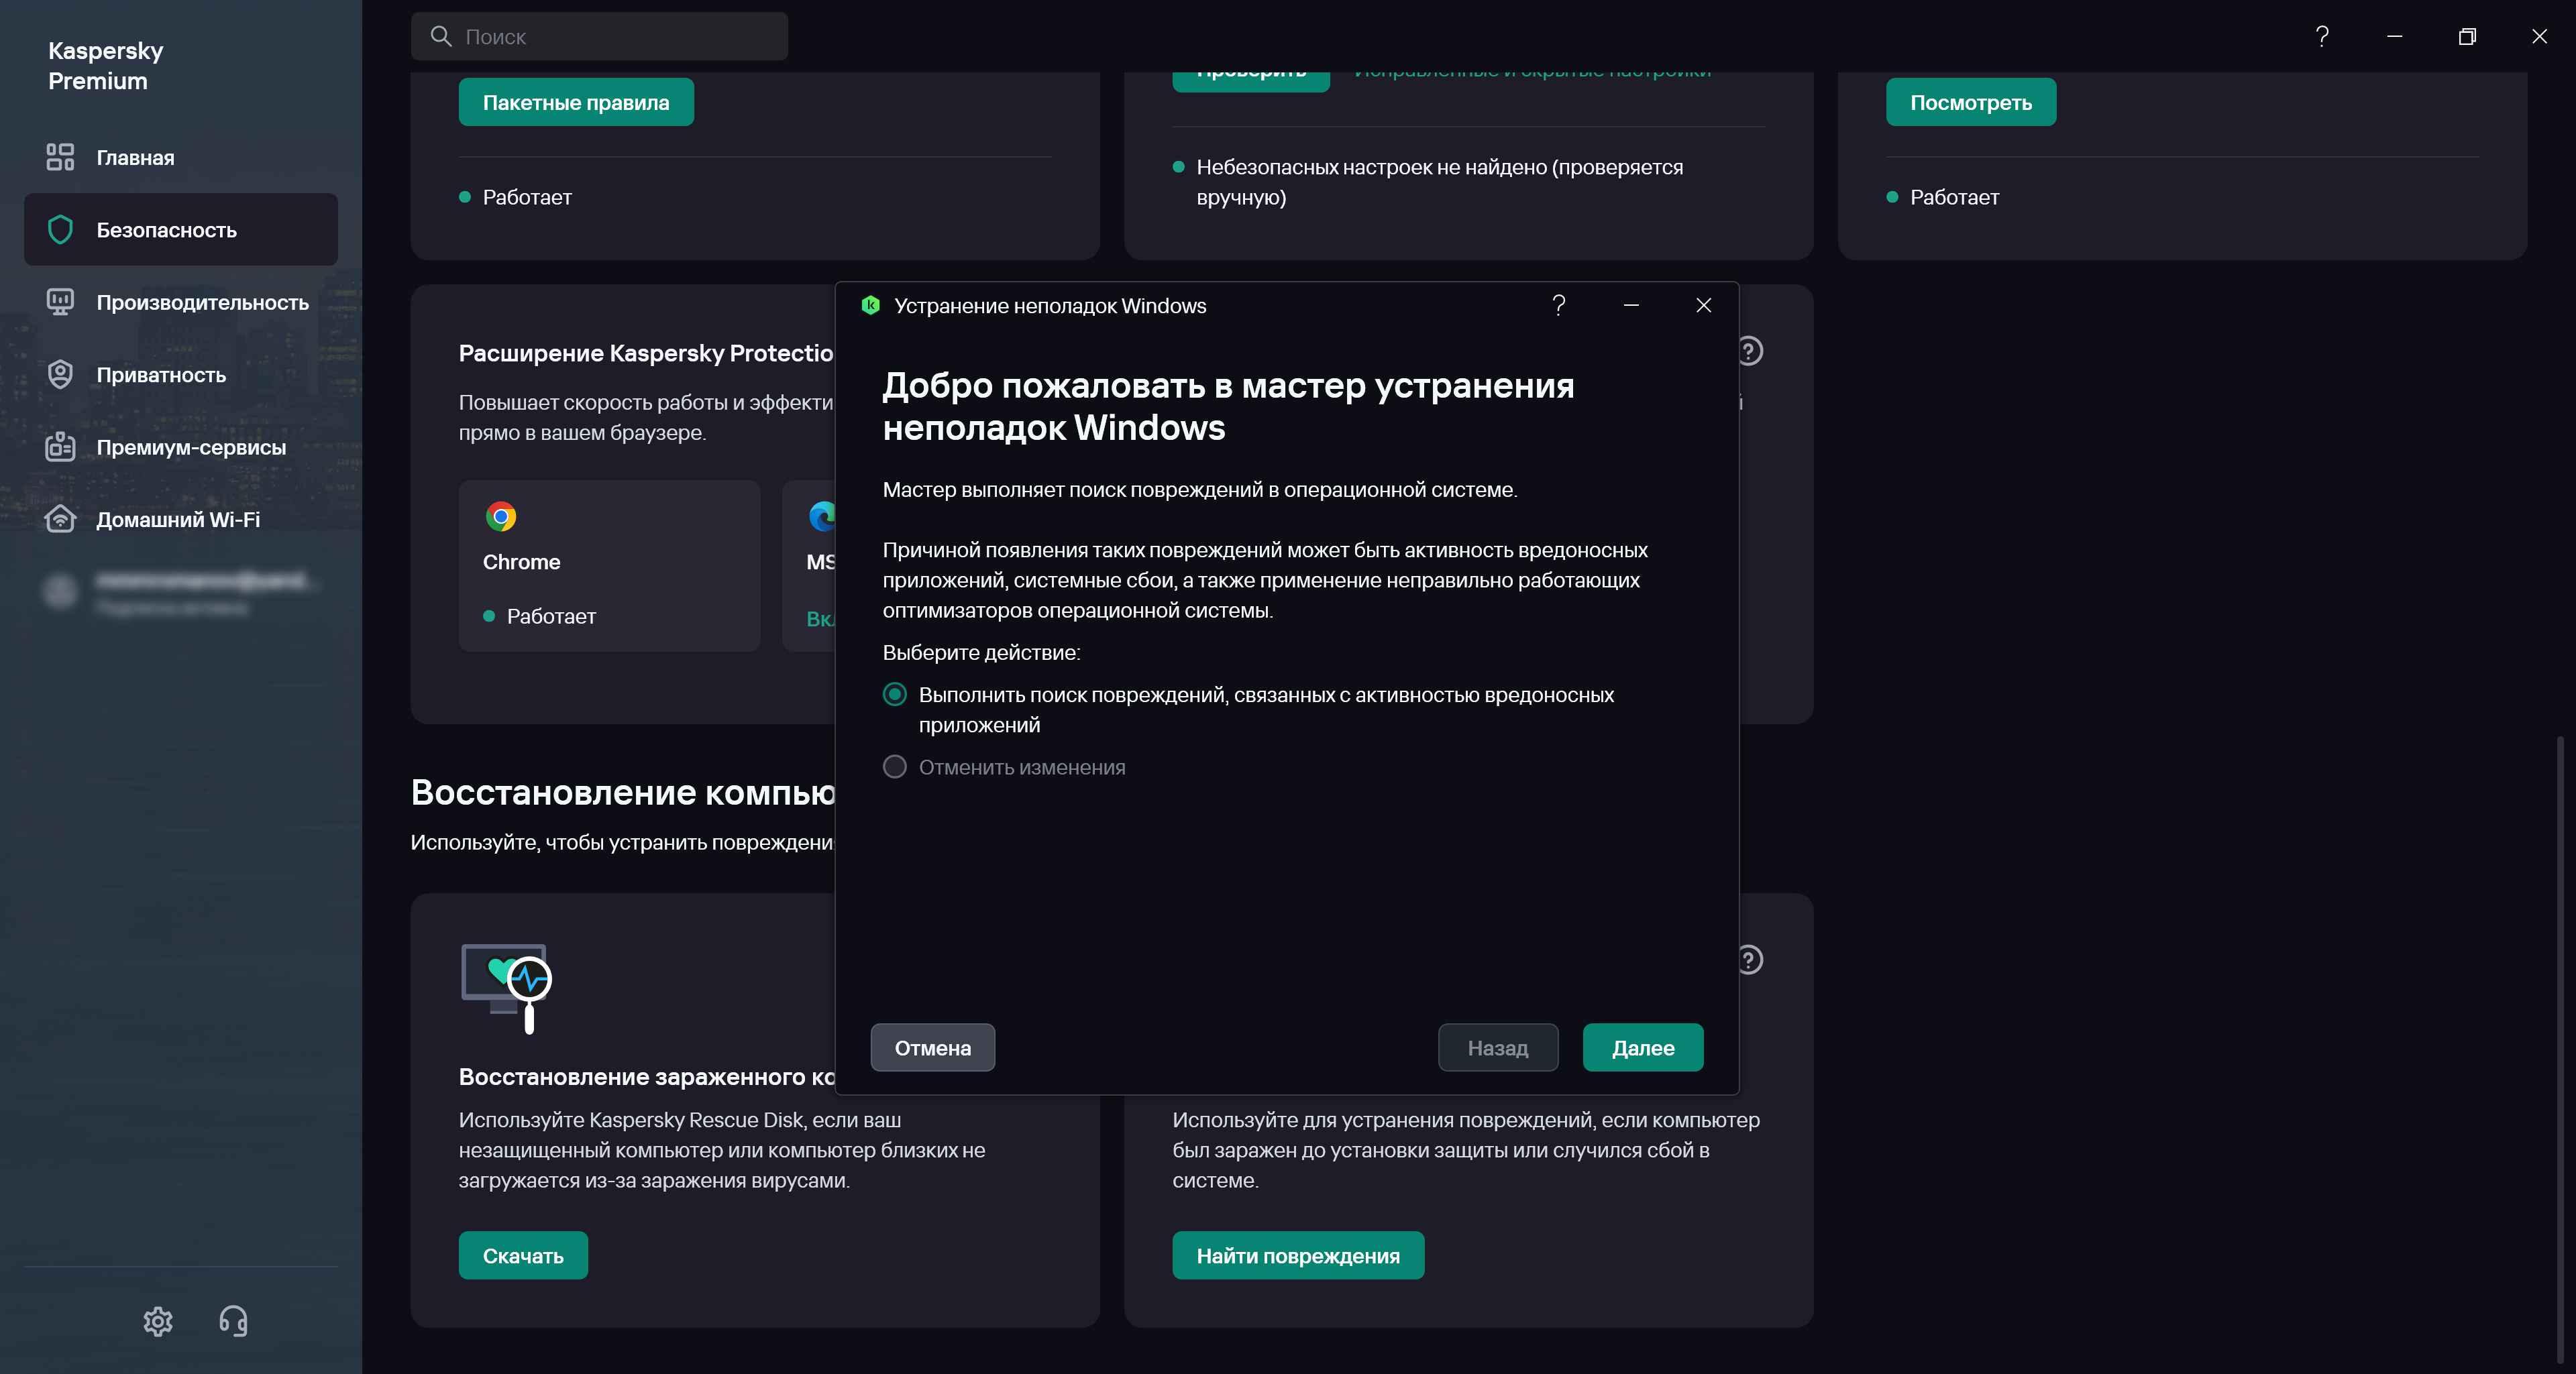The width and height of the screenshot is (2576, 1374).
Task: Go to the Производительность section
Action: 202,303
